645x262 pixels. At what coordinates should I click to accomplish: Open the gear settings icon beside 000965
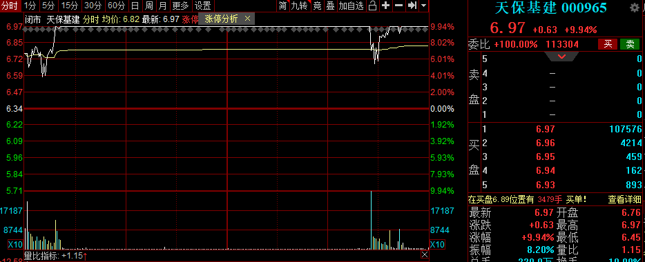pos(635,8)
